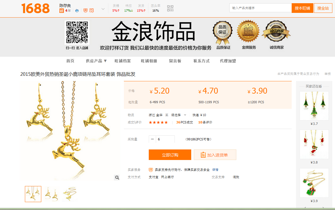
Task: Click the magnifier zoom icon on product image
Action: [x=117, y=178]
